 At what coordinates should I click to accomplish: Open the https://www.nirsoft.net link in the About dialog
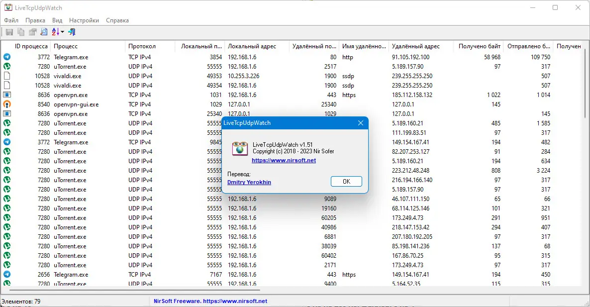284,160
